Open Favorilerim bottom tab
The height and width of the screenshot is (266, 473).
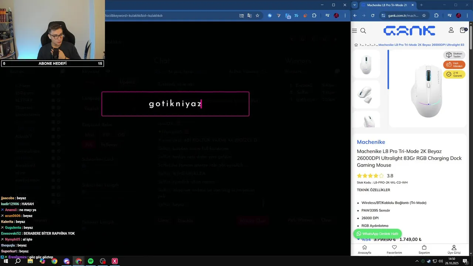pyautogui.click(x=394, y=250)
